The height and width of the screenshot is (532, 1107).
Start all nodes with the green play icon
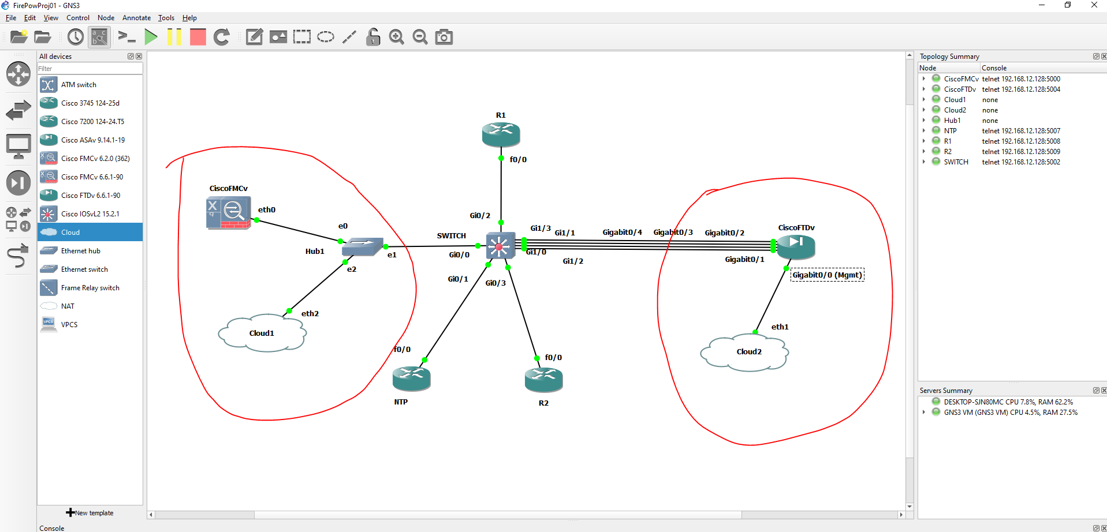151,37
